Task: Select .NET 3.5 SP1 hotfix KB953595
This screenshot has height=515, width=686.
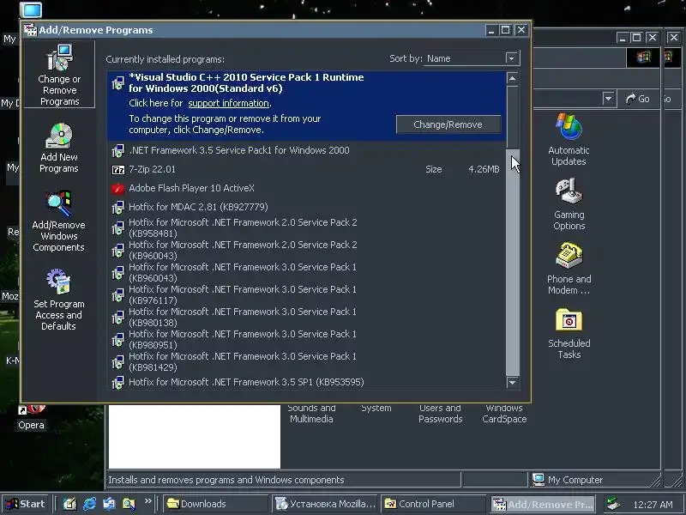Action: pyautogui.click(x=306, y=382)
